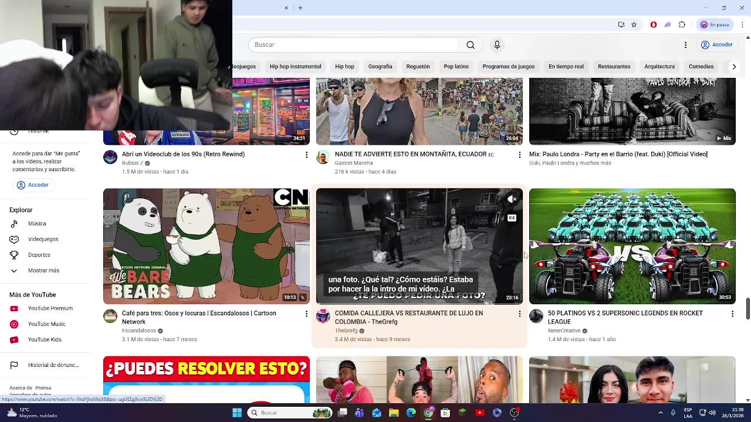Select the Programas de juegos chip
This screenshot has height=422, width=751.
click(x=508, y=66)
